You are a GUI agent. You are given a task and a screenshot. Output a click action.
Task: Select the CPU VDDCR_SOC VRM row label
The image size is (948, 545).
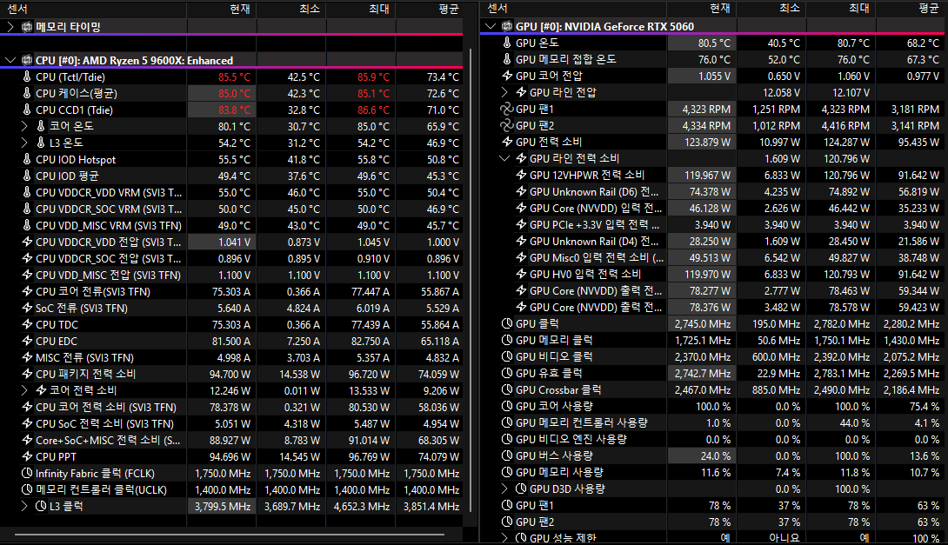click(108, 209)
